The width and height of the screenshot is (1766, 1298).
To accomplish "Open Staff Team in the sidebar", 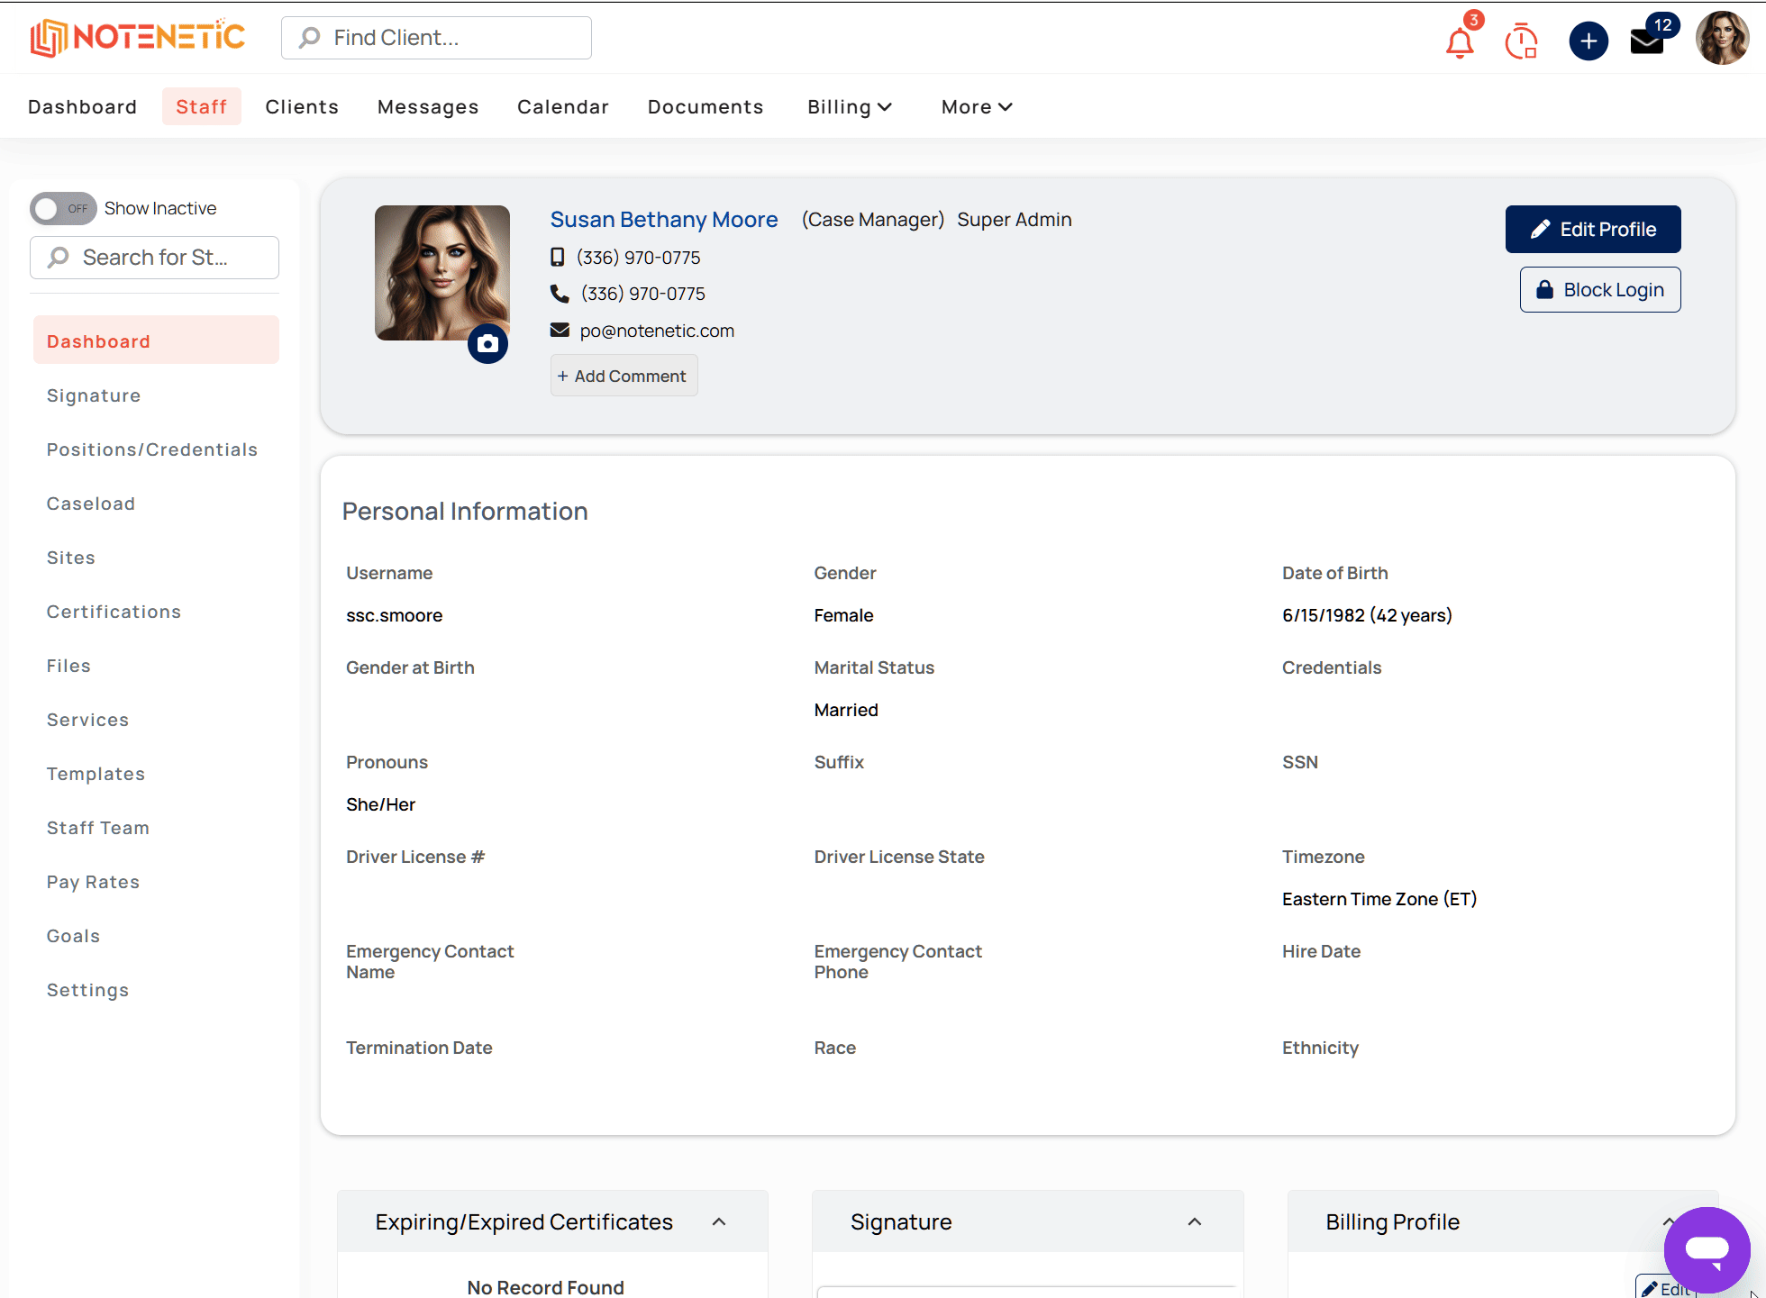I will coord(98,828).
